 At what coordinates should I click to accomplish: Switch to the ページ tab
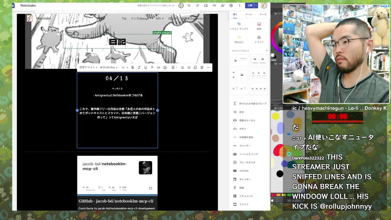tap(248, 14)
